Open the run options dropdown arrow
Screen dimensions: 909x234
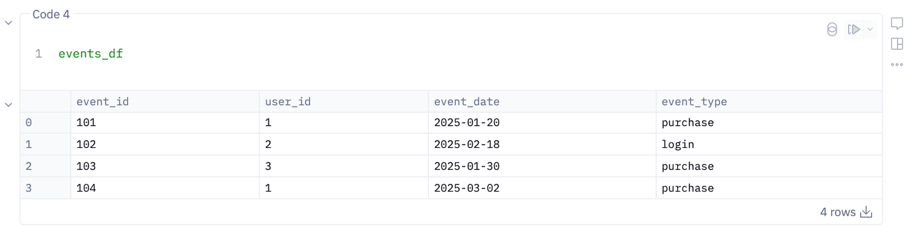coord(870,29)
